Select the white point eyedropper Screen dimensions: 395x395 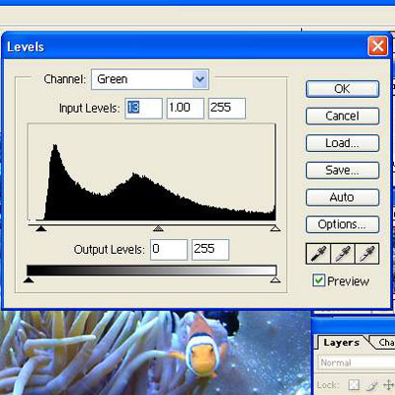[x=366, y=254]
